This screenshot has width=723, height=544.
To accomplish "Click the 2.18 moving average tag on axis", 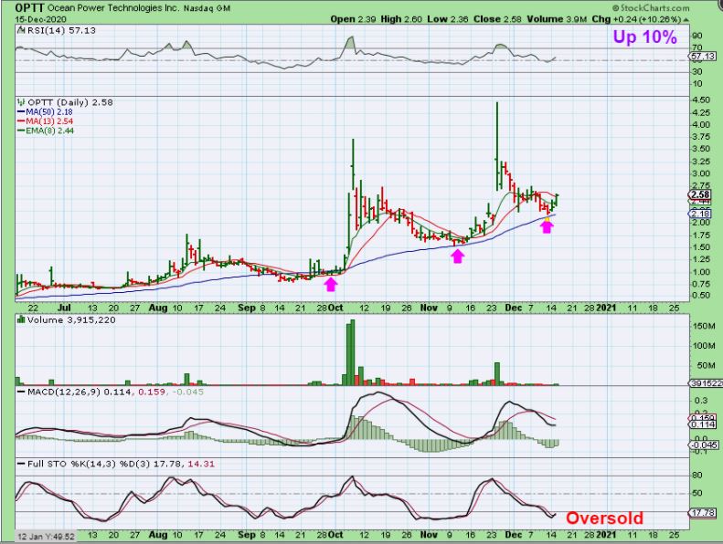I will coord(701,214).
